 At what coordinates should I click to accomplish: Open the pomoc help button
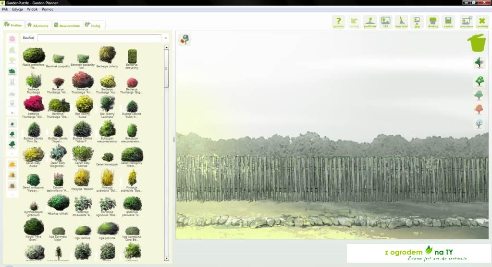(x=338, y=22)
